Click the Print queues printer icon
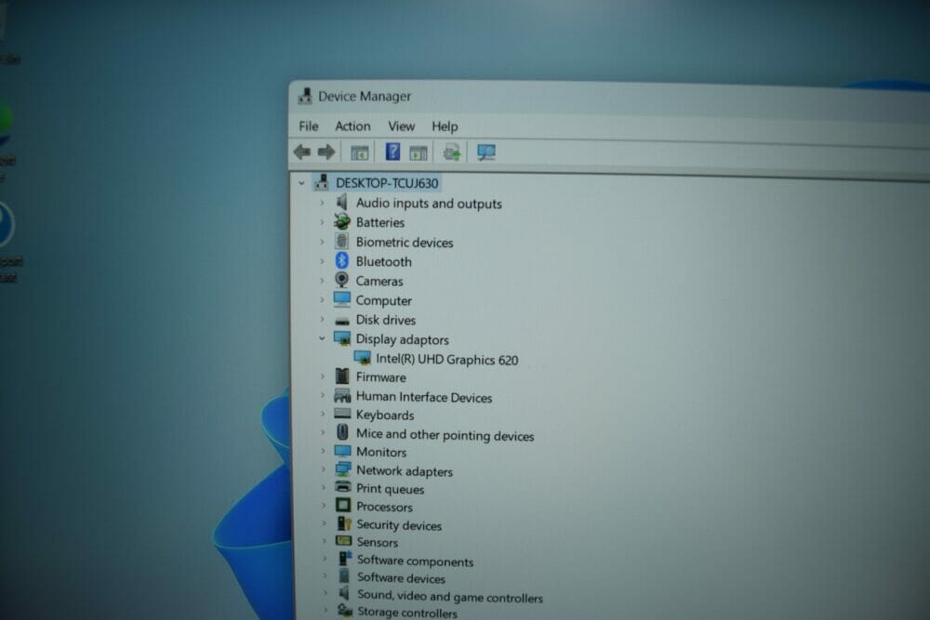The width and height of the screenshot is (930, 620). pos(343,487)
